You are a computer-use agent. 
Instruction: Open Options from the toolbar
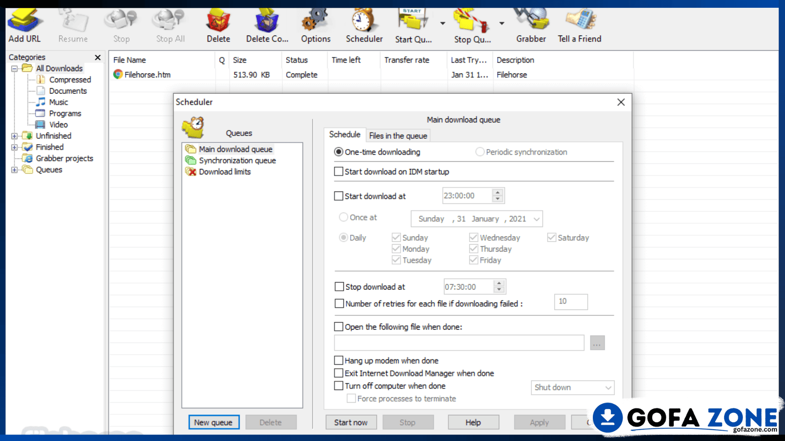[316, 25]
